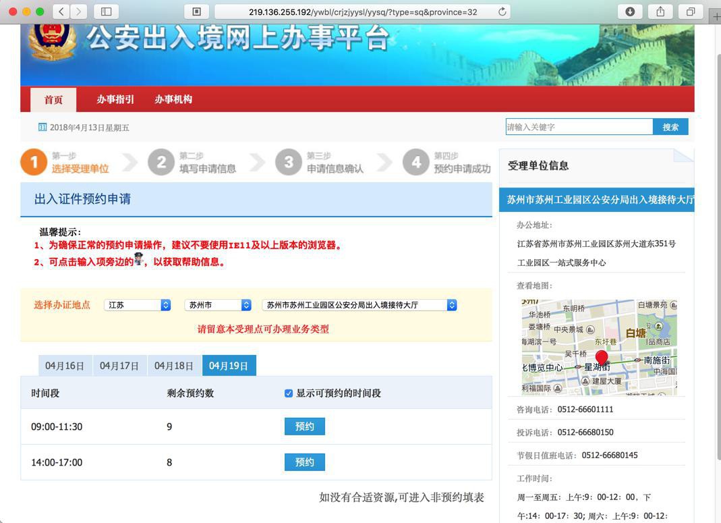Click the remaining count 8 cell
Viewport: 721px width, 523px height.
pos(169,463)
